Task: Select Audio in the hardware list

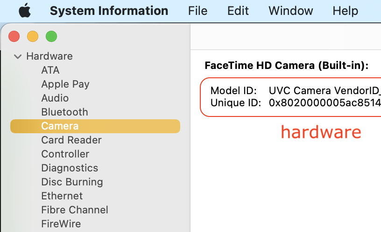Action: click(x=55, y=98)
